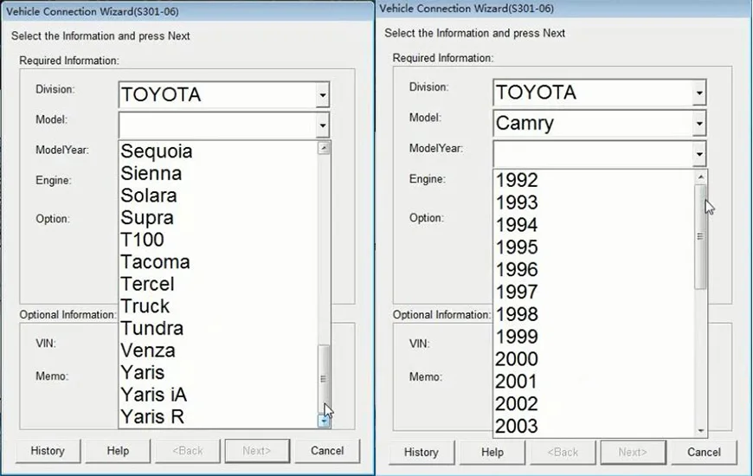The height and width of the screenshot is (476, 753).
Task: Select Sequoia from the model list
Action: coord(218,151)
